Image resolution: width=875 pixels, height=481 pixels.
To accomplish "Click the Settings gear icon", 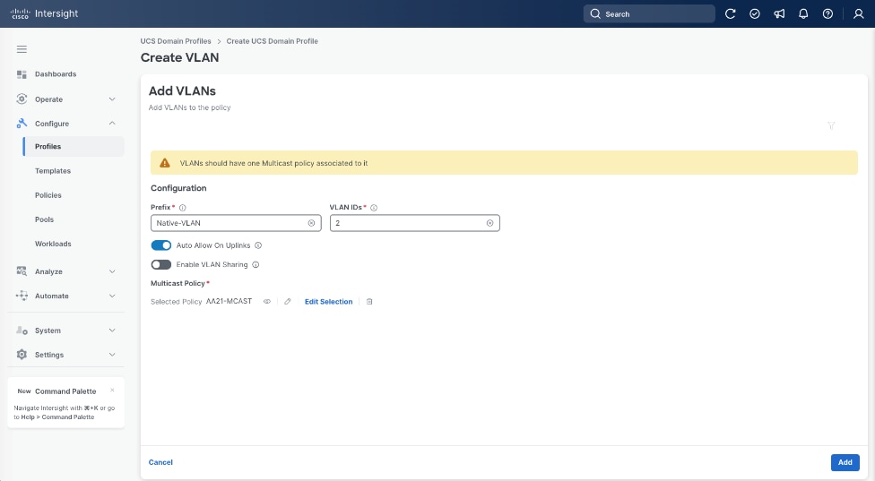I will [x=22, y=355].
